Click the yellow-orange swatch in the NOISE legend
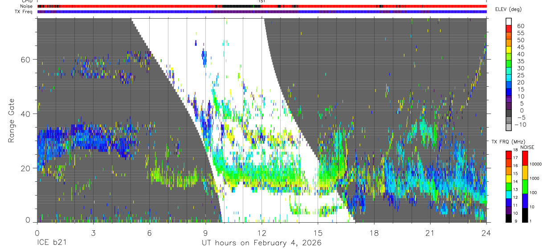Screen dimensions: 547x252 point(525,172)
